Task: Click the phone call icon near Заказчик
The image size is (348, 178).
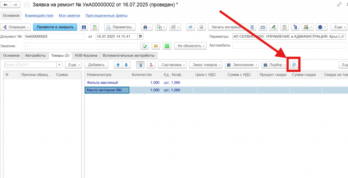Action: [144, 46]
